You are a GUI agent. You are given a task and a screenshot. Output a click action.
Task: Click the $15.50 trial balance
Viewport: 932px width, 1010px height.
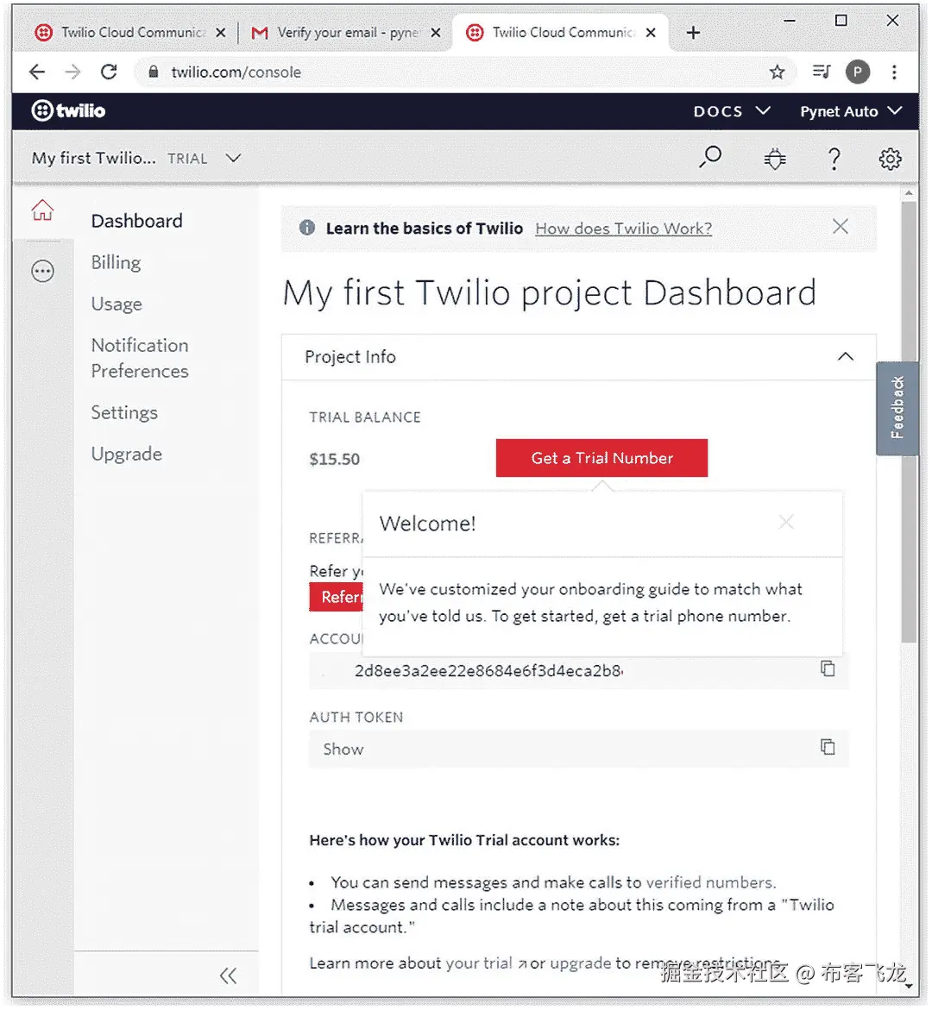(x=334, y=459)
